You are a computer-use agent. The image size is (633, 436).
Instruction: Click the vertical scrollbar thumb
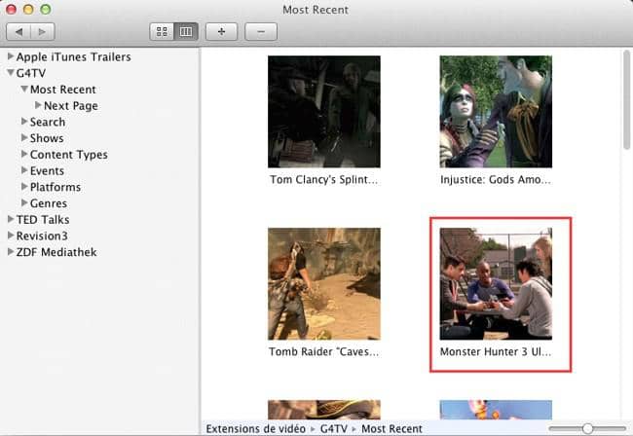[626, 99]
